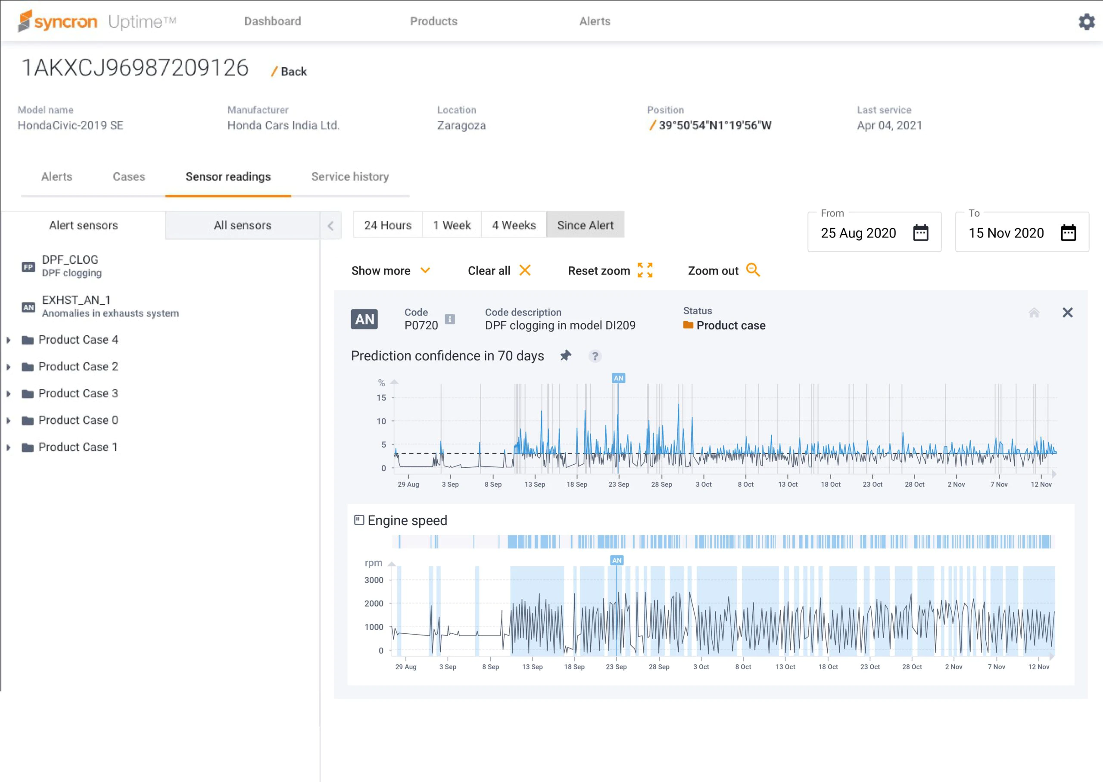Click the Product Case 3 folder icon

coord(28,394)
